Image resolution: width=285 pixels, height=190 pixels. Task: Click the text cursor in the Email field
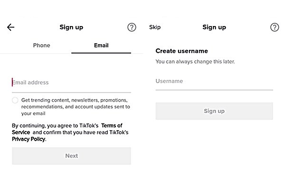tap(12, 83)
